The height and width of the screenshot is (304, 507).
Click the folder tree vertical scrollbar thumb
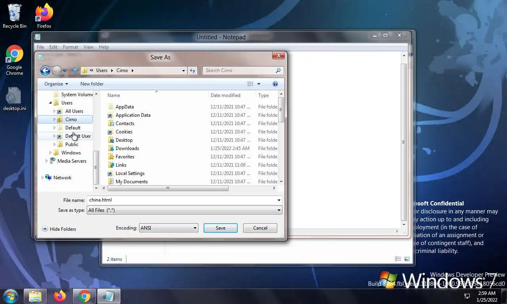(95, 167)
